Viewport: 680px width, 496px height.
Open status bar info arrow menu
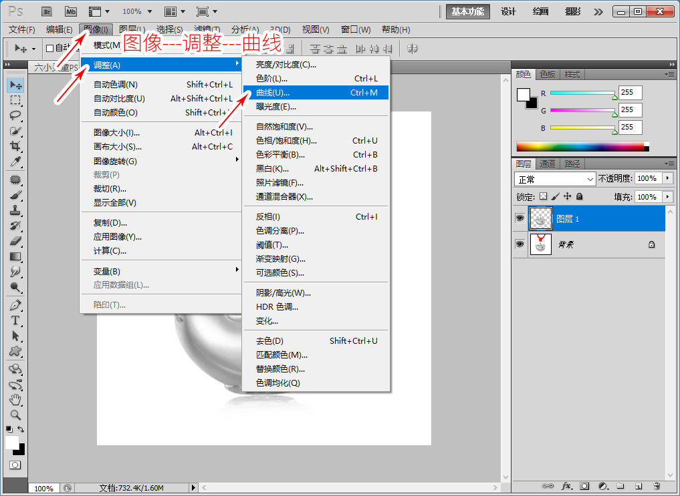[x=193, y=488]
